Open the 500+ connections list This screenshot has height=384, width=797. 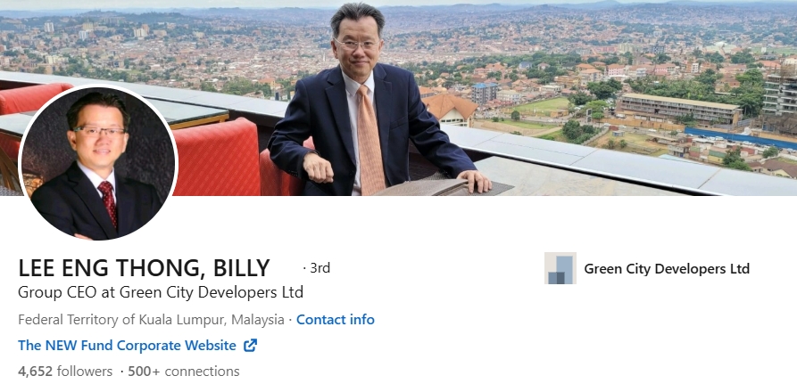[x=184, y=372]
